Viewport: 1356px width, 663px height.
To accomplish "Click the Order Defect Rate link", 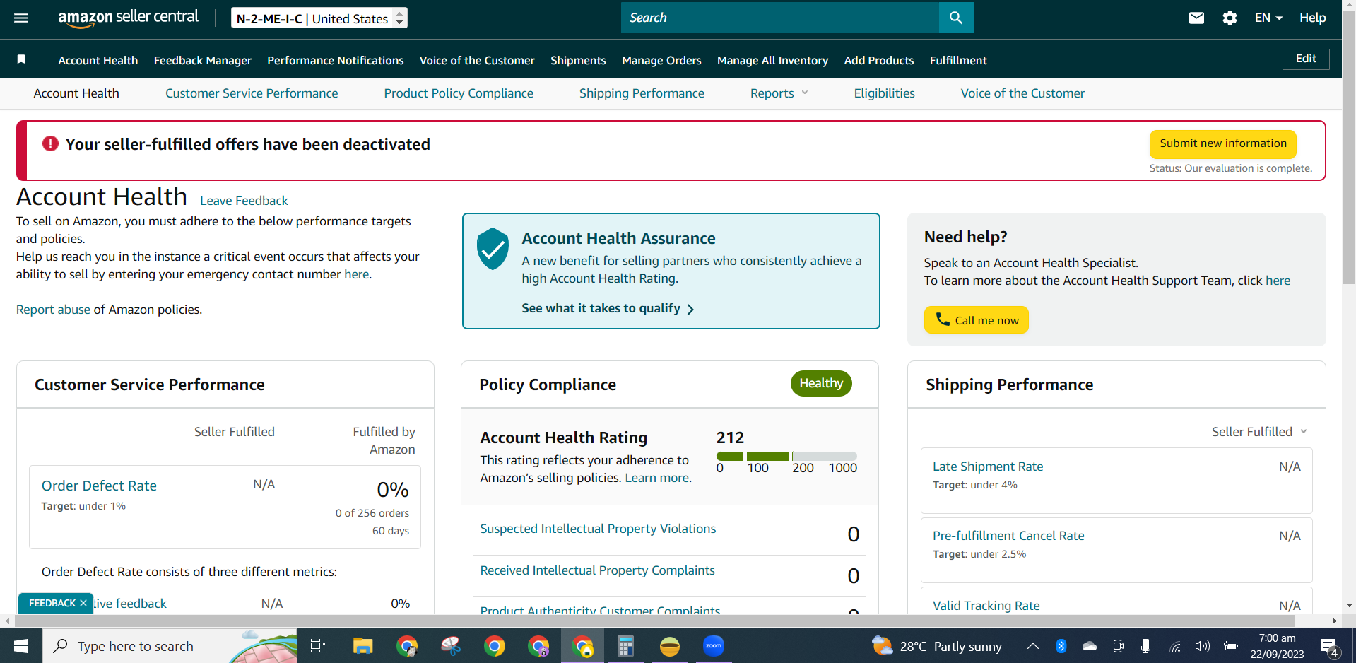I will pyautogui.click(x=99, y=486).
